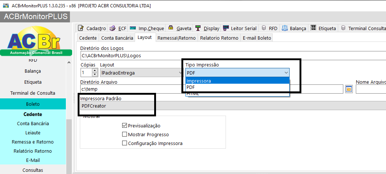
Task: Open the Terminal Consulta tab
Action: (x=362, y=28)
